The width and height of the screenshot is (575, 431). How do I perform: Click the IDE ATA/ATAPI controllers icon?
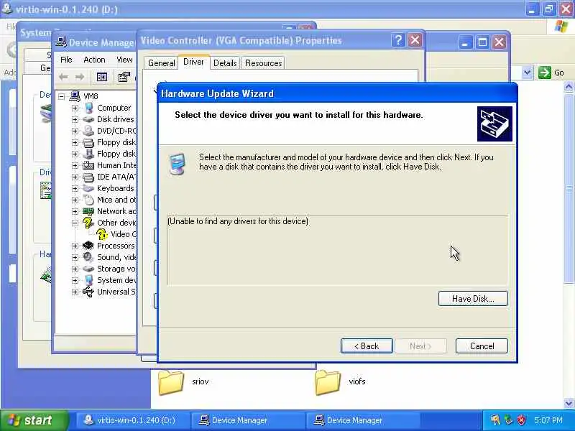(88, 177)
